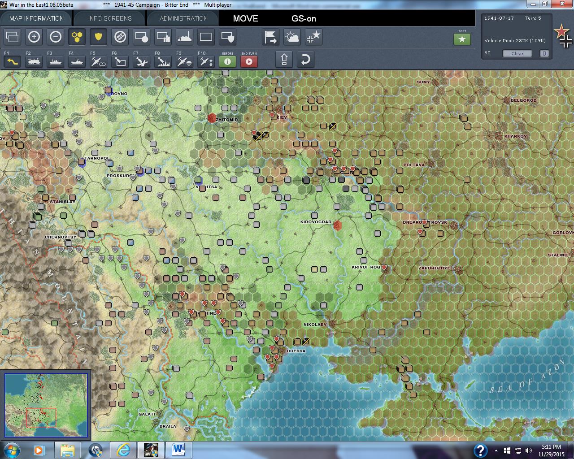The width and height of the screenshot is (574, 459).
Task: Toggle the plain rectangle unit counter view
Action: tap(206, 37)
